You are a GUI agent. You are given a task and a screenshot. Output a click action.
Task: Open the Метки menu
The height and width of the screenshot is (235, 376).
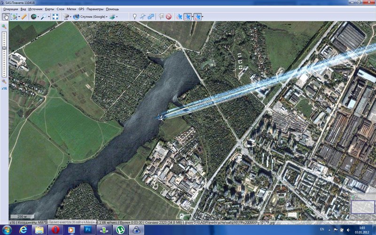point(71,9)
